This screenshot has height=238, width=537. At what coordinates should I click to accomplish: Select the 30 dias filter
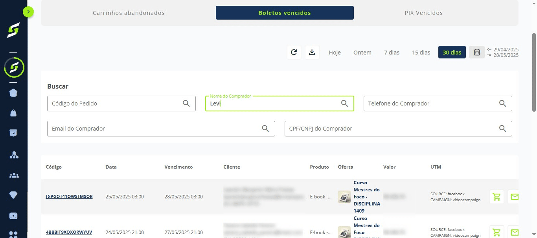click(452, 53)
